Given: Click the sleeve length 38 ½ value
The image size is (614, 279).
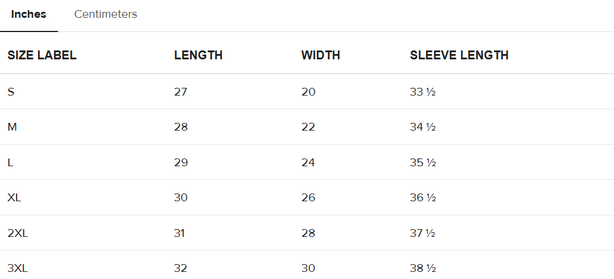Looking at the screenshot, I should point(423,268).
